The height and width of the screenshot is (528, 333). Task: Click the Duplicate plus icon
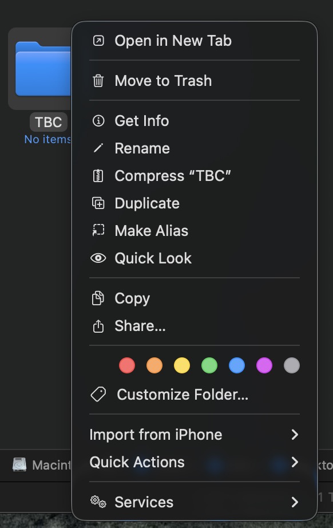tap(98, 203)
